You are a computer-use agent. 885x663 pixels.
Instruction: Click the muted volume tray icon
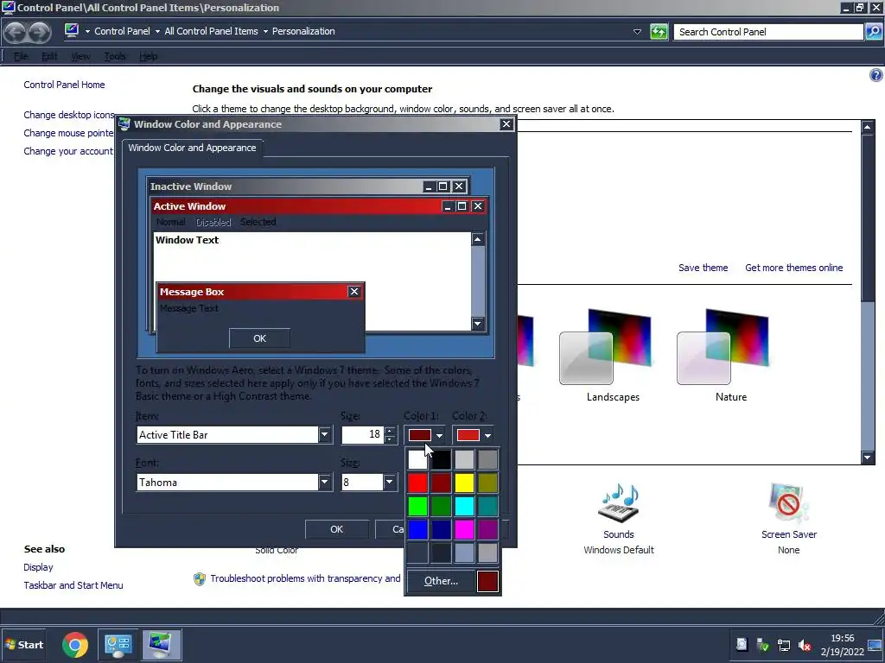[805, 645]
